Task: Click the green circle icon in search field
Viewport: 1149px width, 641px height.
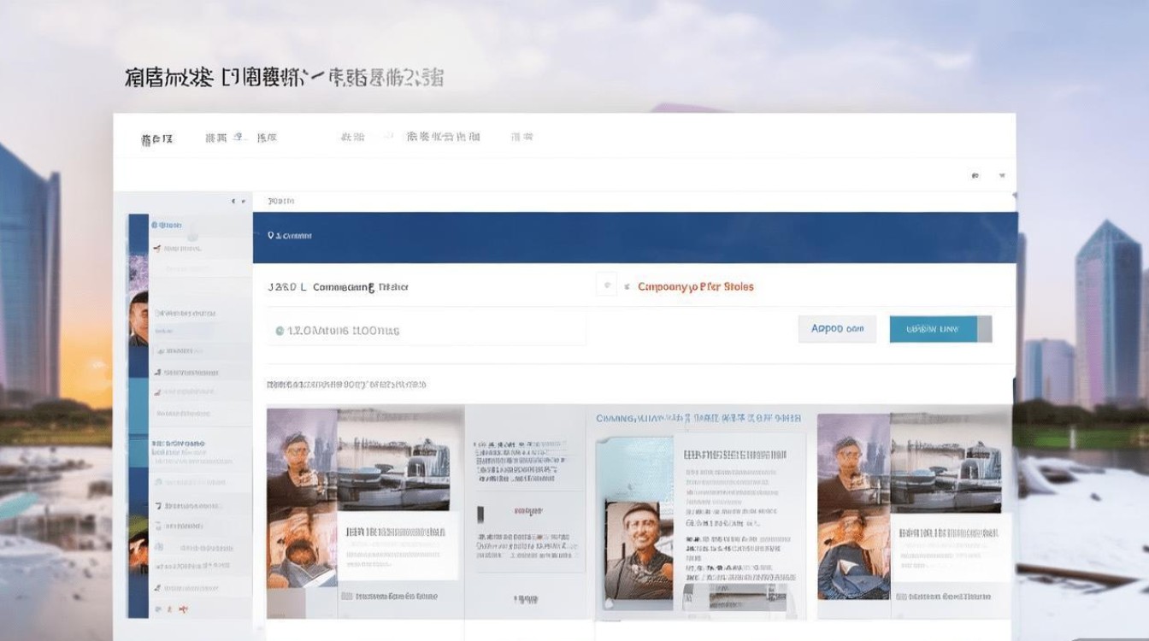Action: [x=280, y=330]
